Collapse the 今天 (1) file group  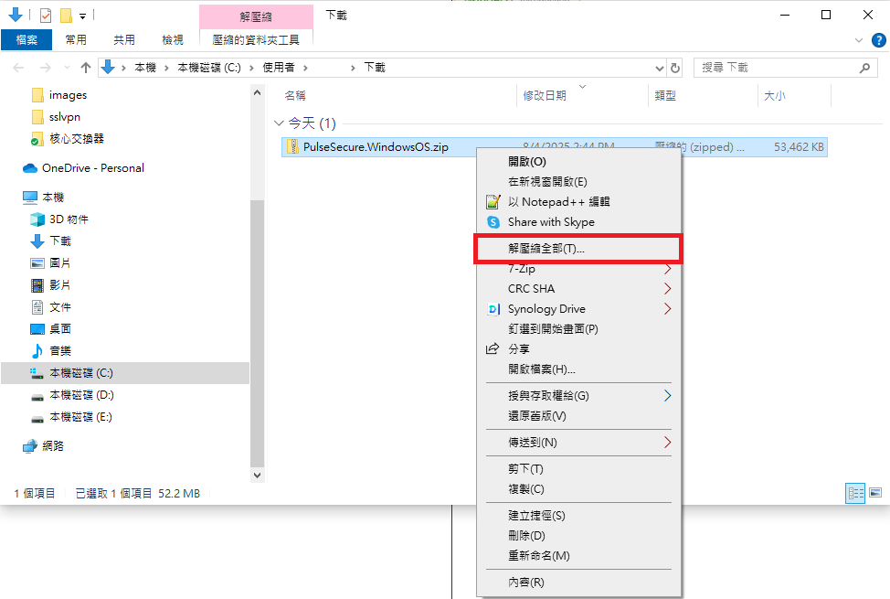(x=279, y=123)
